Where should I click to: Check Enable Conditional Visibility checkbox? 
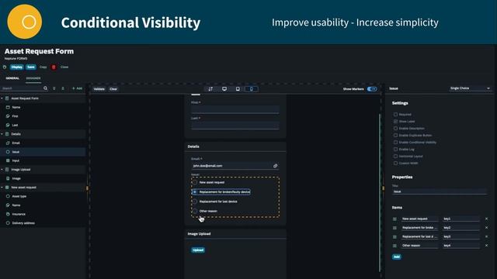point(395,142)
